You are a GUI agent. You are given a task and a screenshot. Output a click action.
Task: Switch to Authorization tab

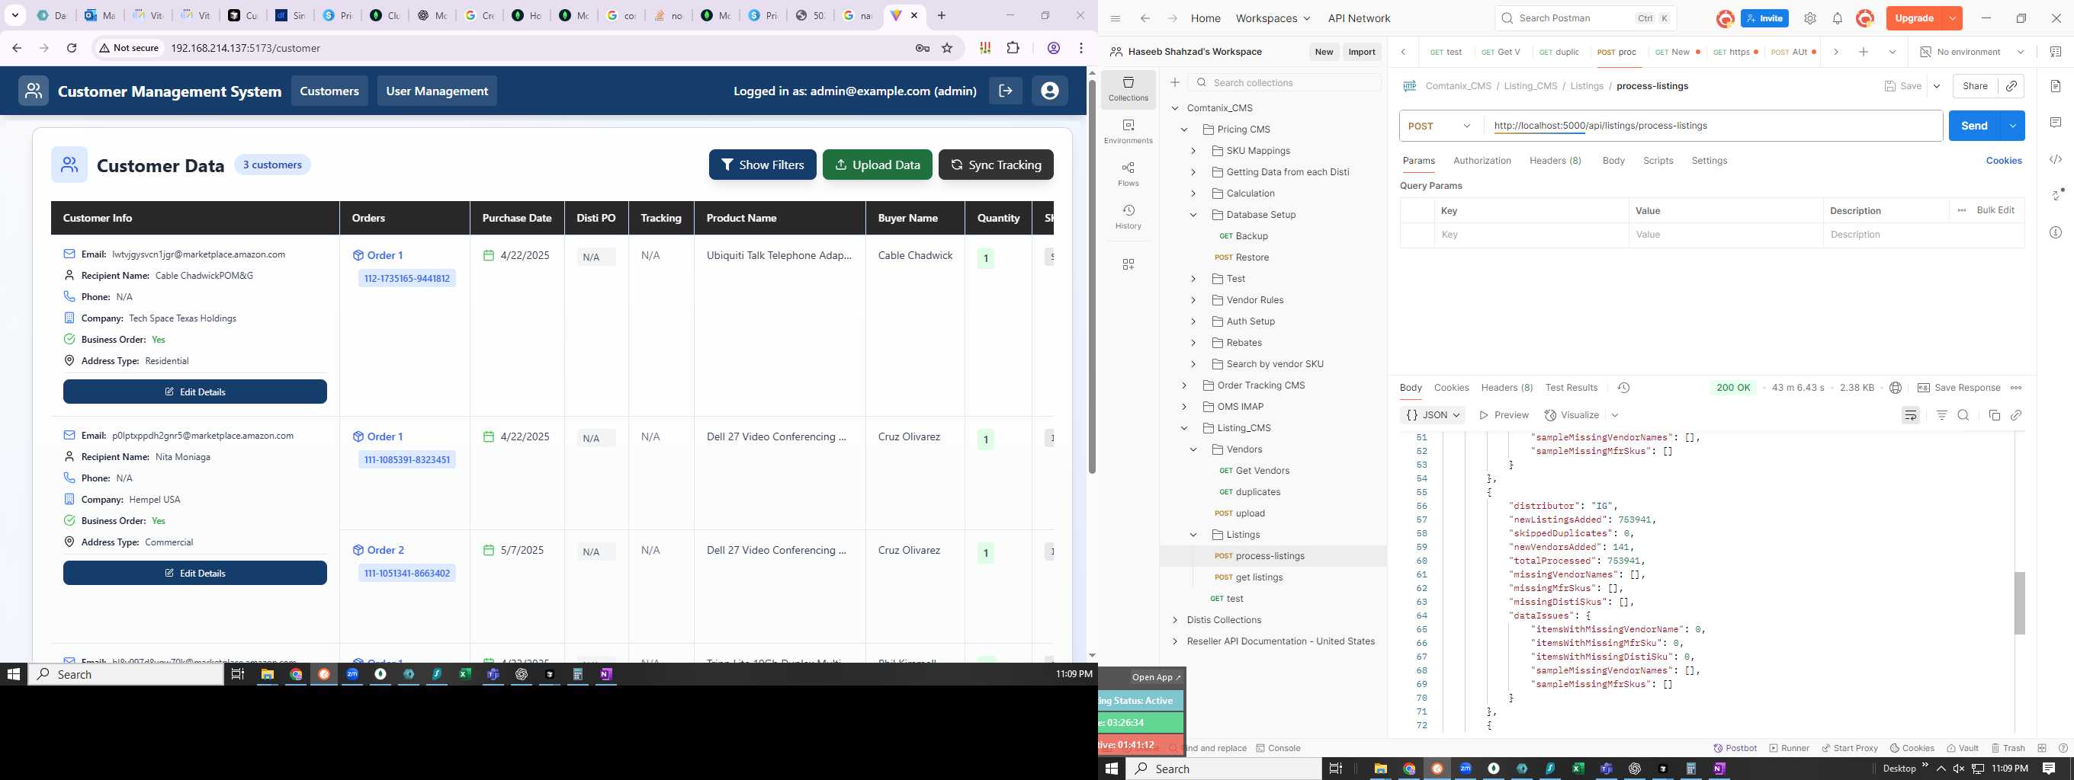[x=1482, y=161]
